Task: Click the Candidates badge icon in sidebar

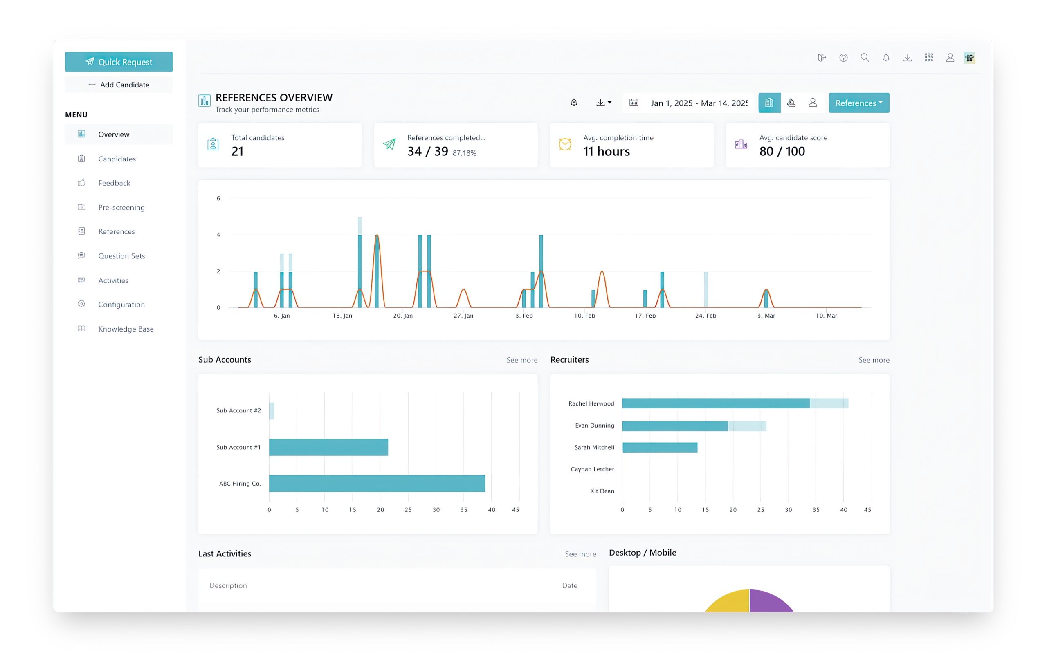Action: coord(81,158)
